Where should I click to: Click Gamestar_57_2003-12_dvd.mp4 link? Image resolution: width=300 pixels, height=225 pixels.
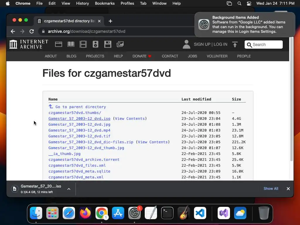coord(79,130)
